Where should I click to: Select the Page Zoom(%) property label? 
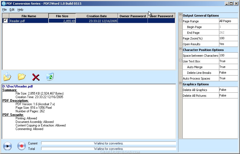[x=193, y=38]
